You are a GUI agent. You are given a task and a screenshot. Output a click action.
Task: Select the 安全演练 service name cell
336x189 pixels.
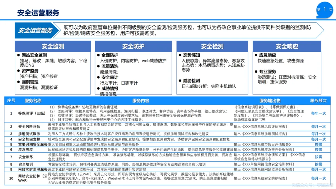pyautogui.click(x=26, y=157)
